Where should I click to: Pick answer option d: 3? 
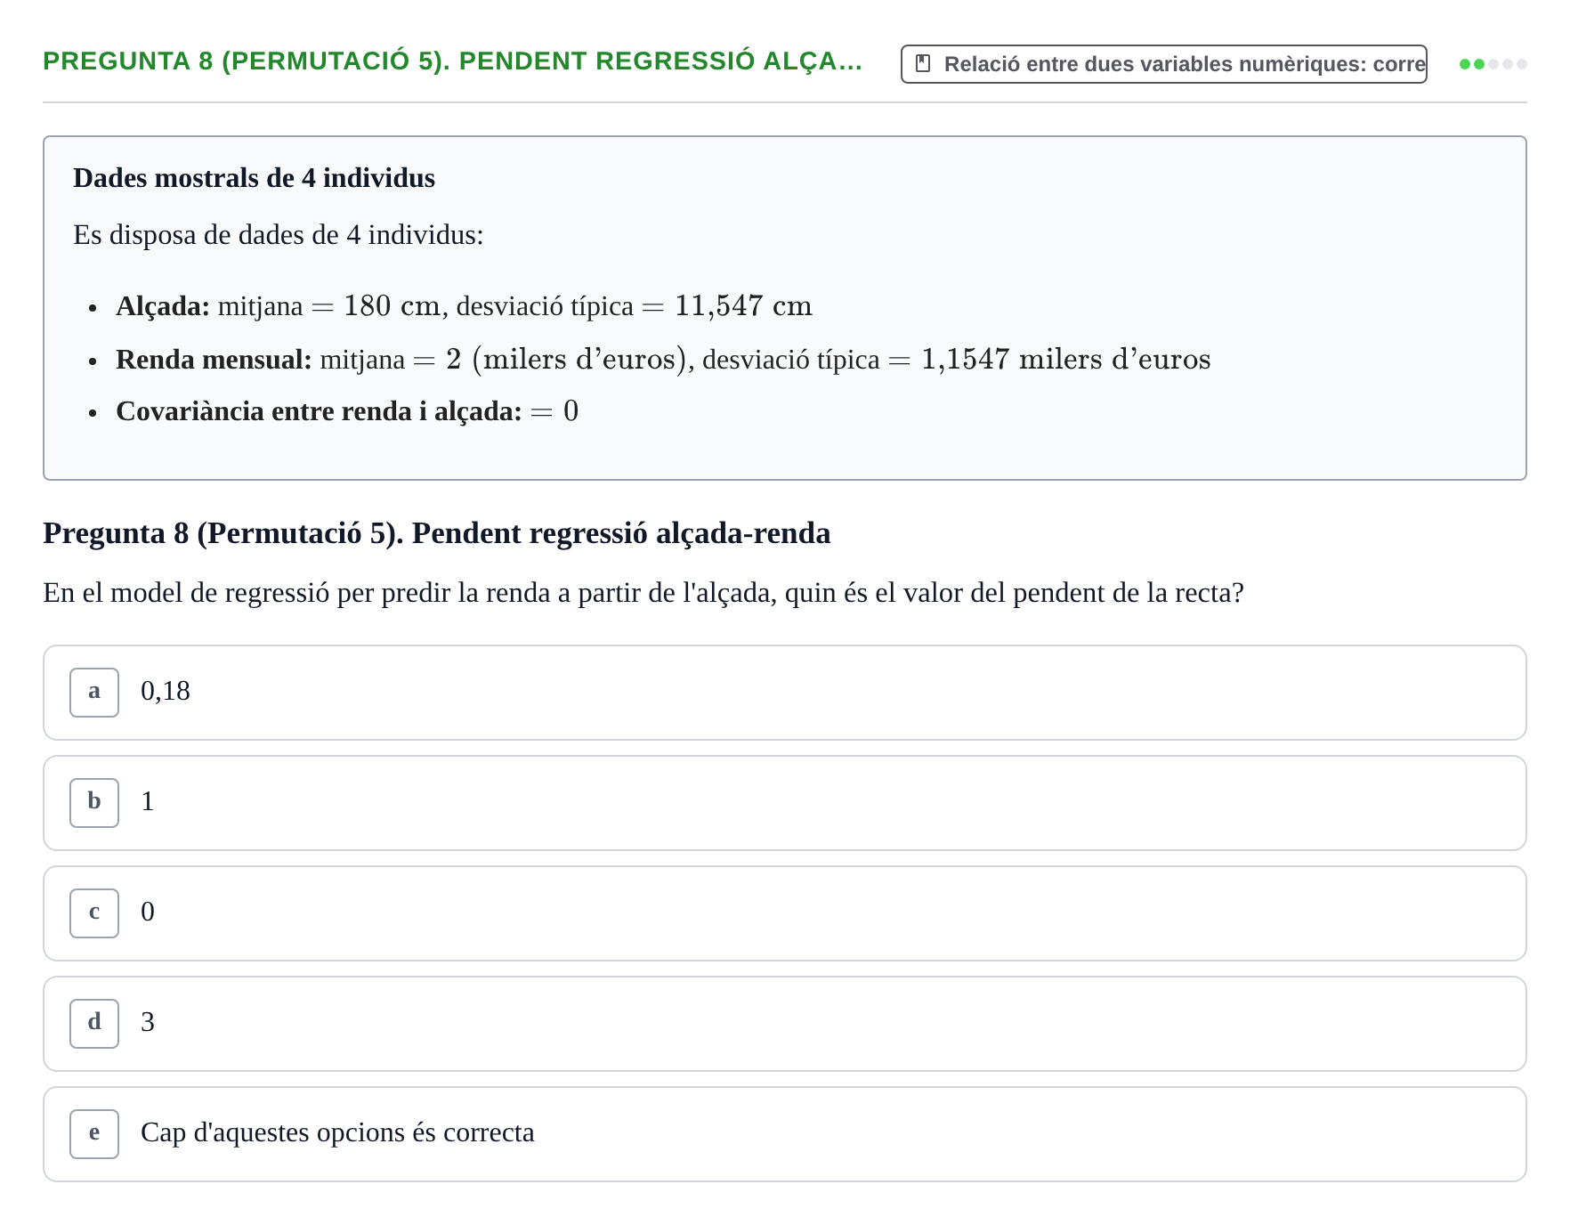coord(784,1024)
